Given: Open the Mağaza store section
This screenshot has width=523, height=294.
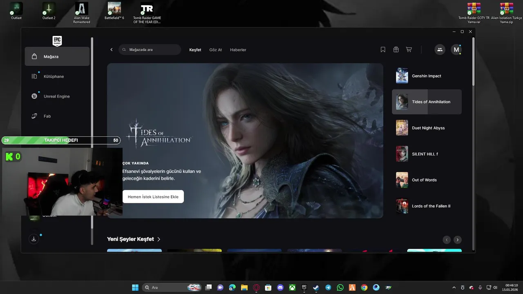Looking at the screenshot, I should [57, 56].
